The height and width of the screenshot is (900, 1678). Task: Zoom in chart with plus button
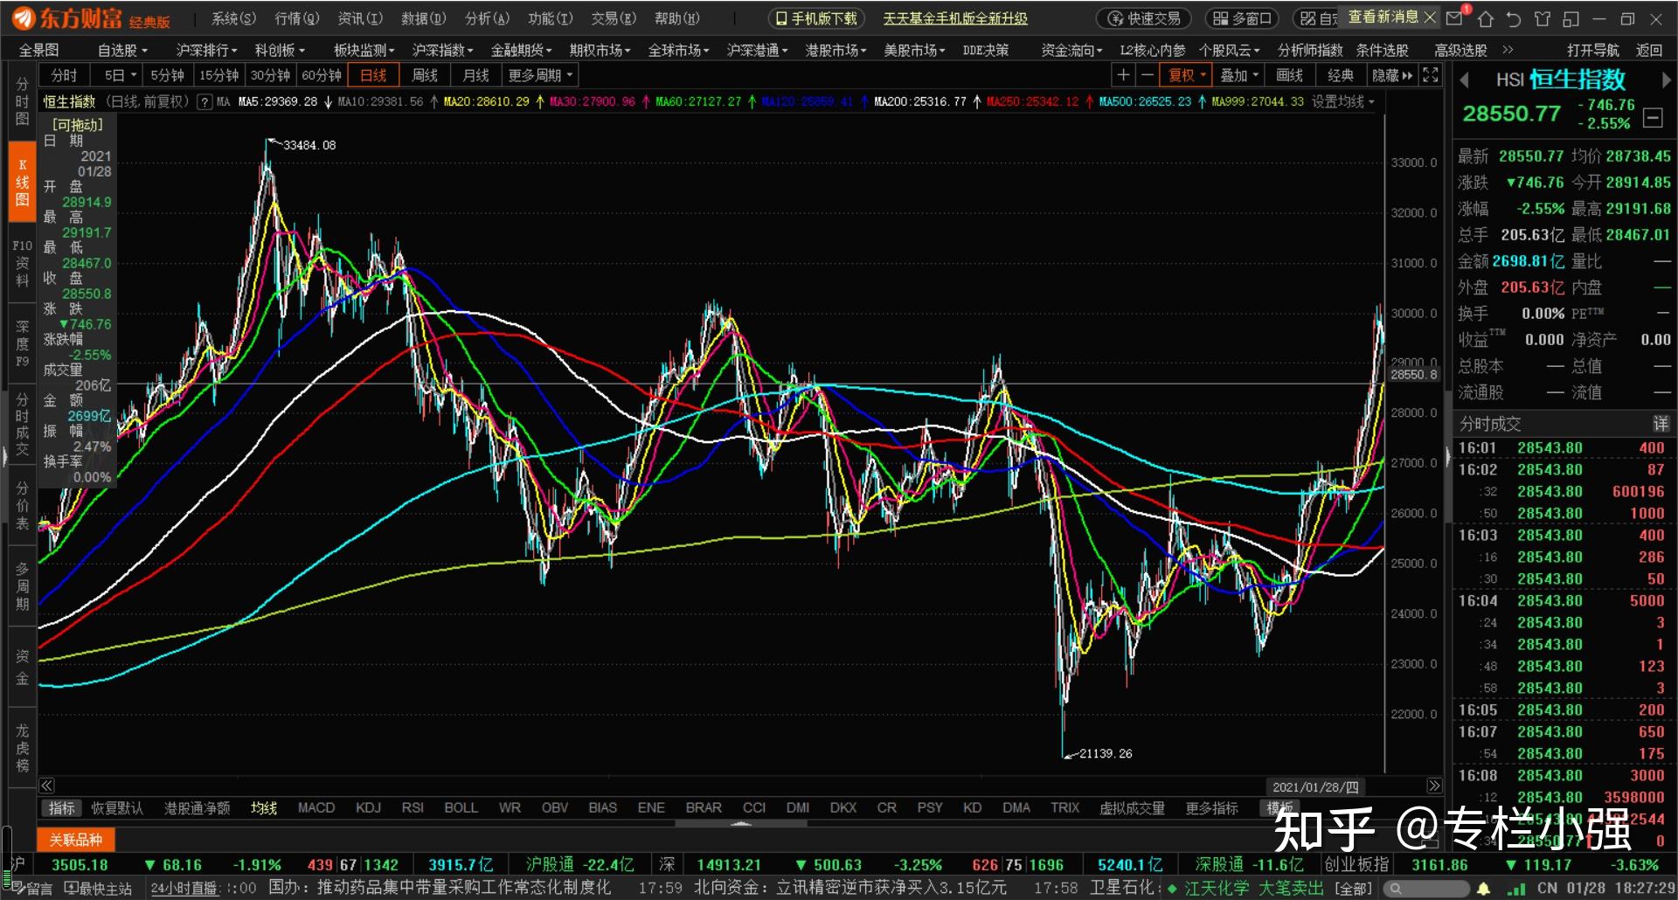[x=1124, y=75]
